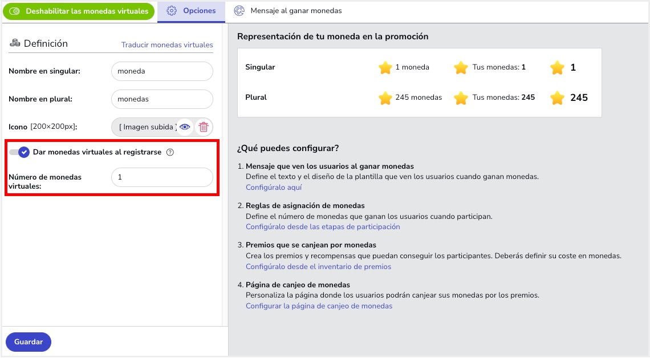Switch to the Opciones tab
The image size is (650, 358).
tap(192, 11)
